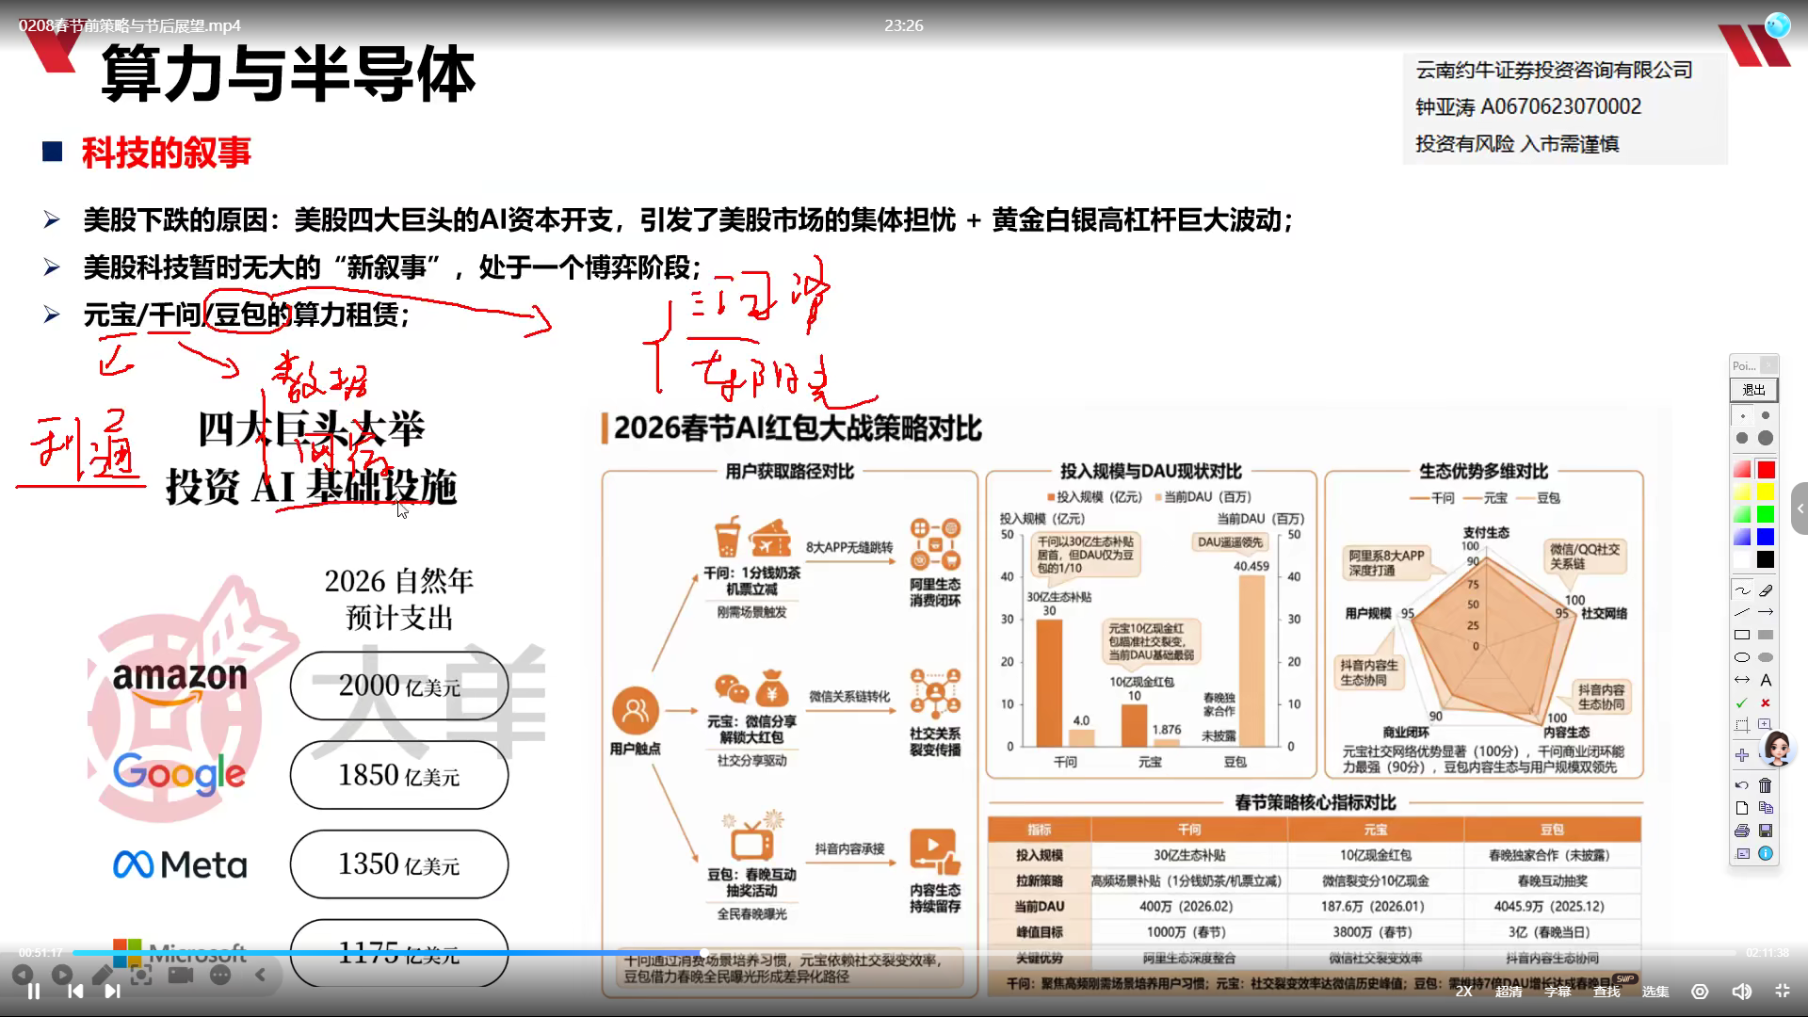Image resolution: width=1808 pixels, height=1017 pixels.
Task: Take a screenshot with the capture icon
Action: point(141,975)
